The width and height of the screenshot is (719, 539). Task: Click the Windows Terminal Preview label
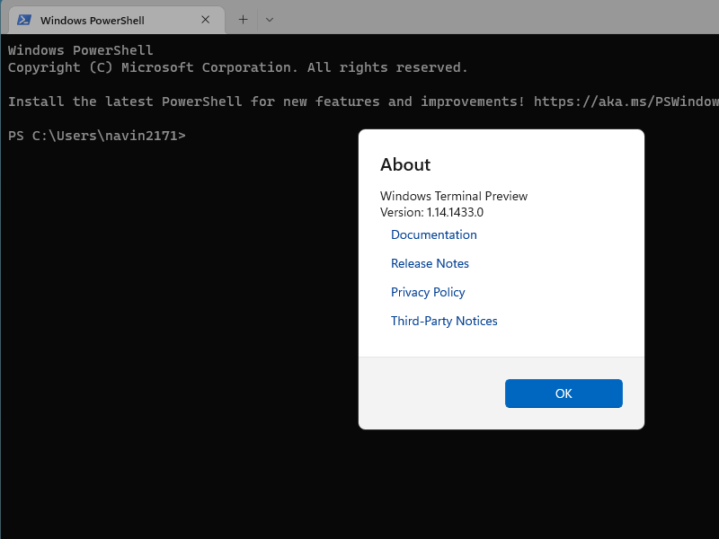(x=454, y=196)
